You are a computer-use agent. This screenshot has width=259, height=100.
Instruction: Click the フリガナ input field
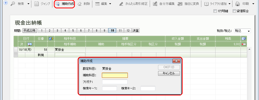[x=115, y=82]
